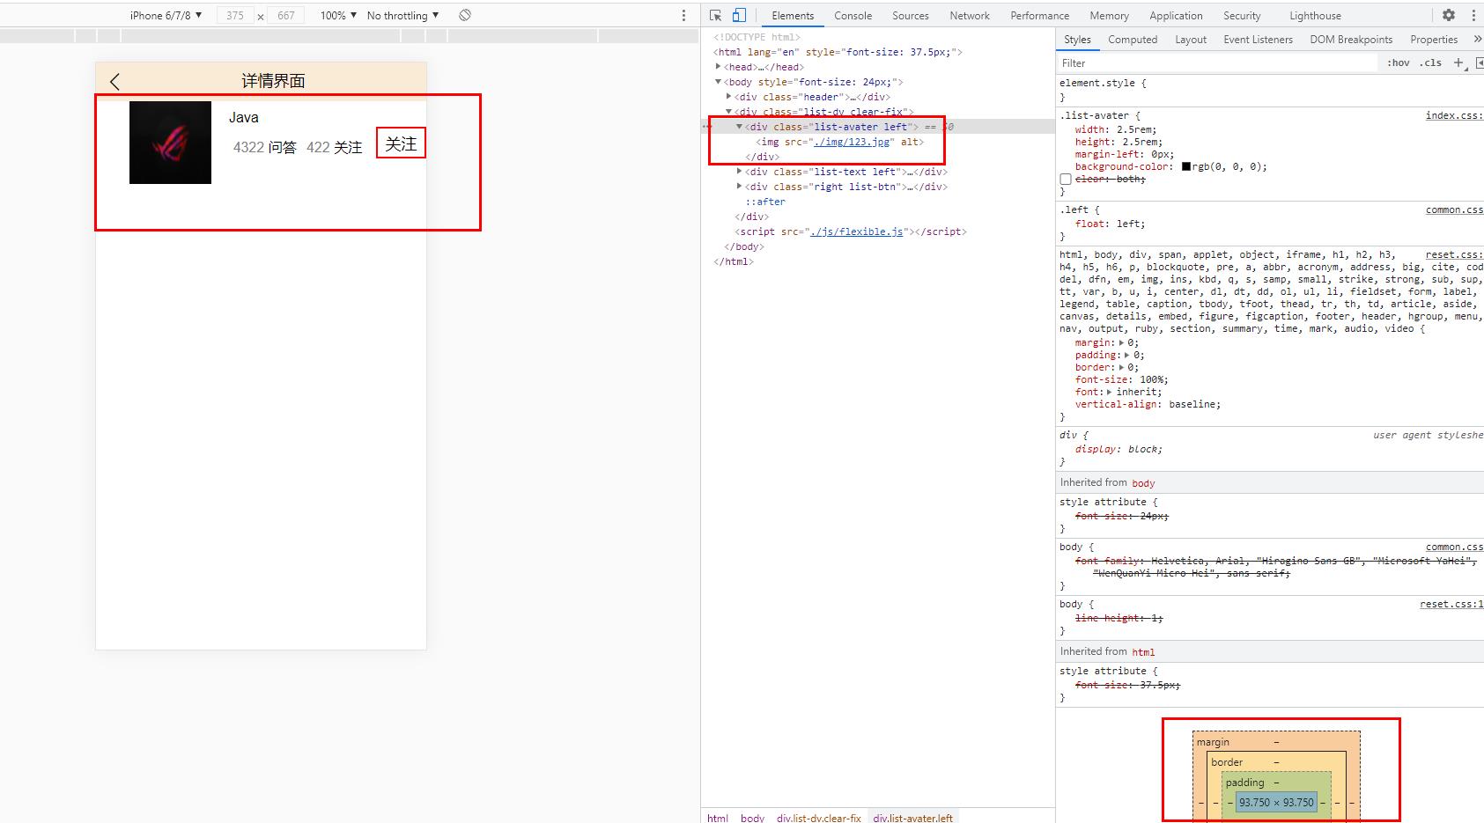Viewport: 1484px width, 823px height.
Task: Open the Network tab
Action: tap(970, 15)
